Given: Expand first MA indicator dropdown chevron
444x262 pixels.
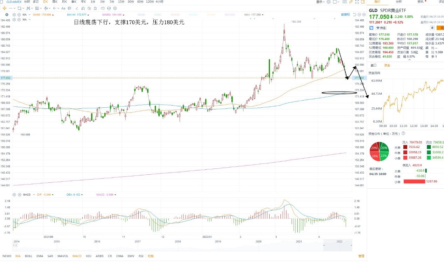Looking at the screenshot, I should 29,15.
